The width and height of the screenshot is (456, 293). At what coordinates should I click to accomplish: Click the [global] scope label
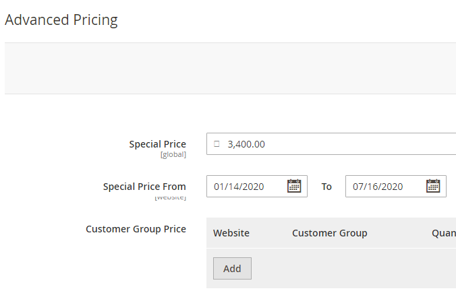pyautogui.click(x=173, y=154)
